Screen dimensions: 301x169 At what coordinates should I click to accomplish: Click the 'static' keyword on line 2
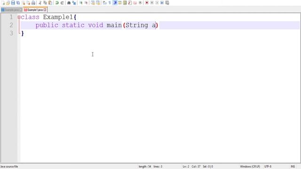point(73,25)
